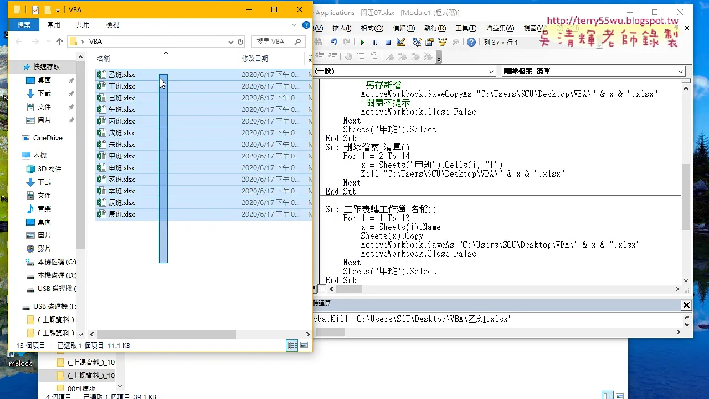
Task: Click the blue Help question-mark in VBA toolbar
Action: coord(471,42)
